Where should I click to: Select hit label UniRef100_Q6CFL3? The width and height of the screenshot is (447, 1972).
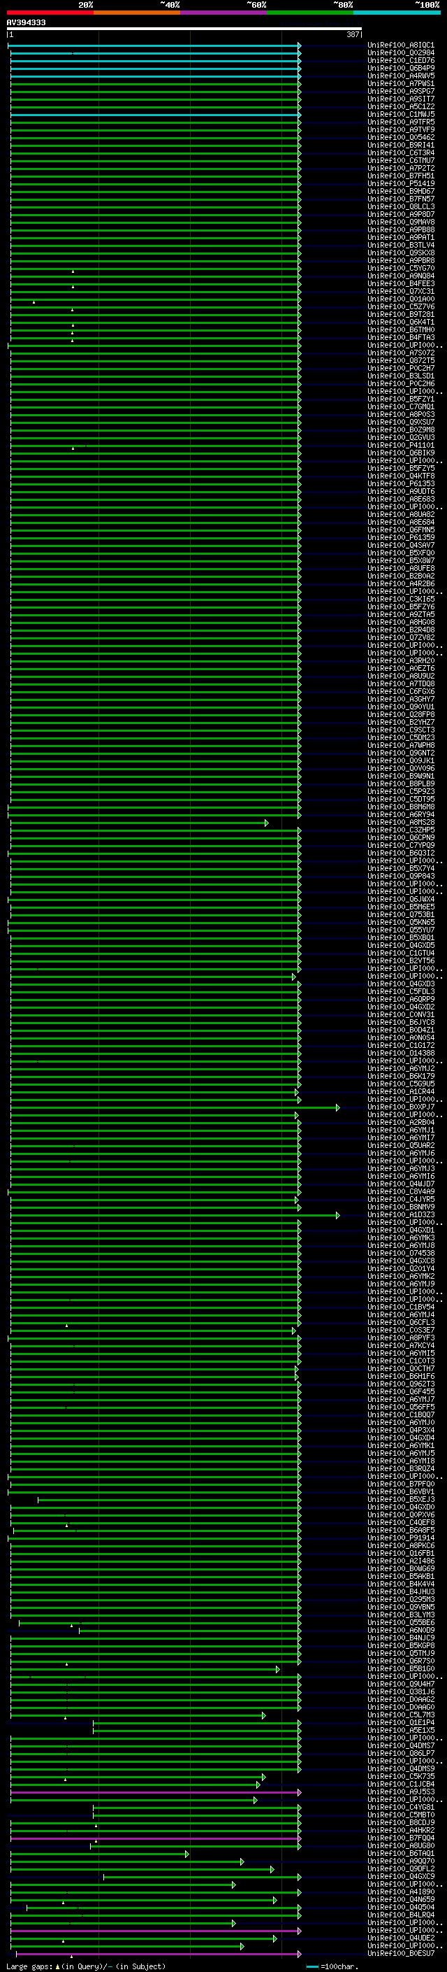click(401, 1323)
